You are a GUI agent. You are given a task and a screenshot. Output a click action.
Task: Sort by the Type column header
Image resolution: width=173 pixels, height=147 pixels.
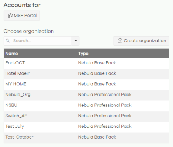pyautogui.click(x=83, y=54)
